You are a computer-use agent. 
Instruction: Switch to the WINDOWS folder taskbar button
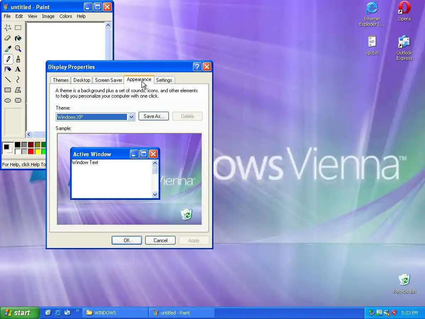pos(116,313)
